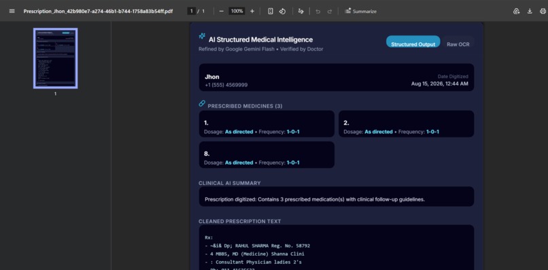Click the PRESCRIBED MEDICINES (3) heading
This screenshot has height=270, width=548.
point(245,106)
